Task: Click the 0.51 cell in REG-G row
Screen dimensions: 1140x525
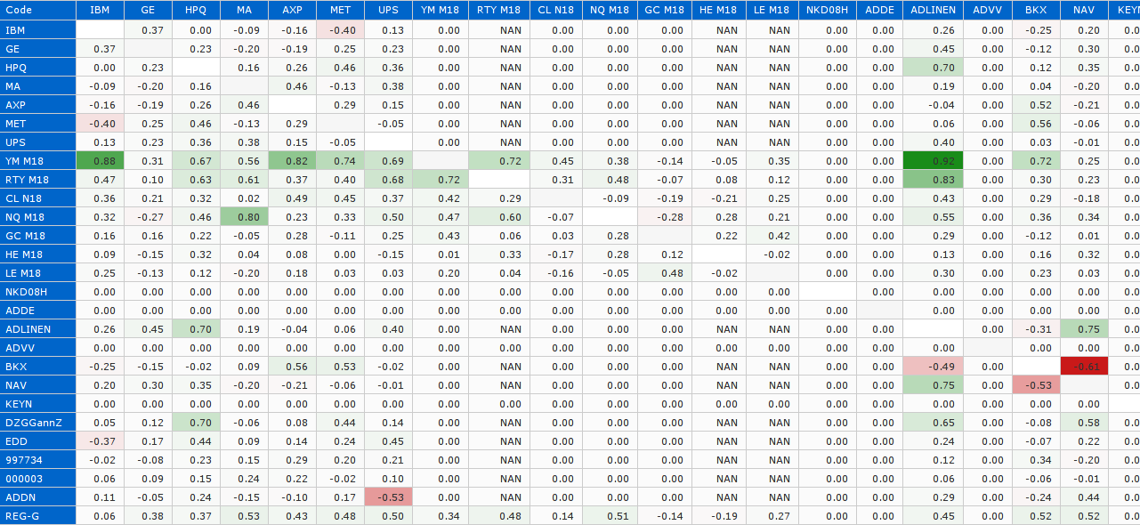Action: coord(610,516)
